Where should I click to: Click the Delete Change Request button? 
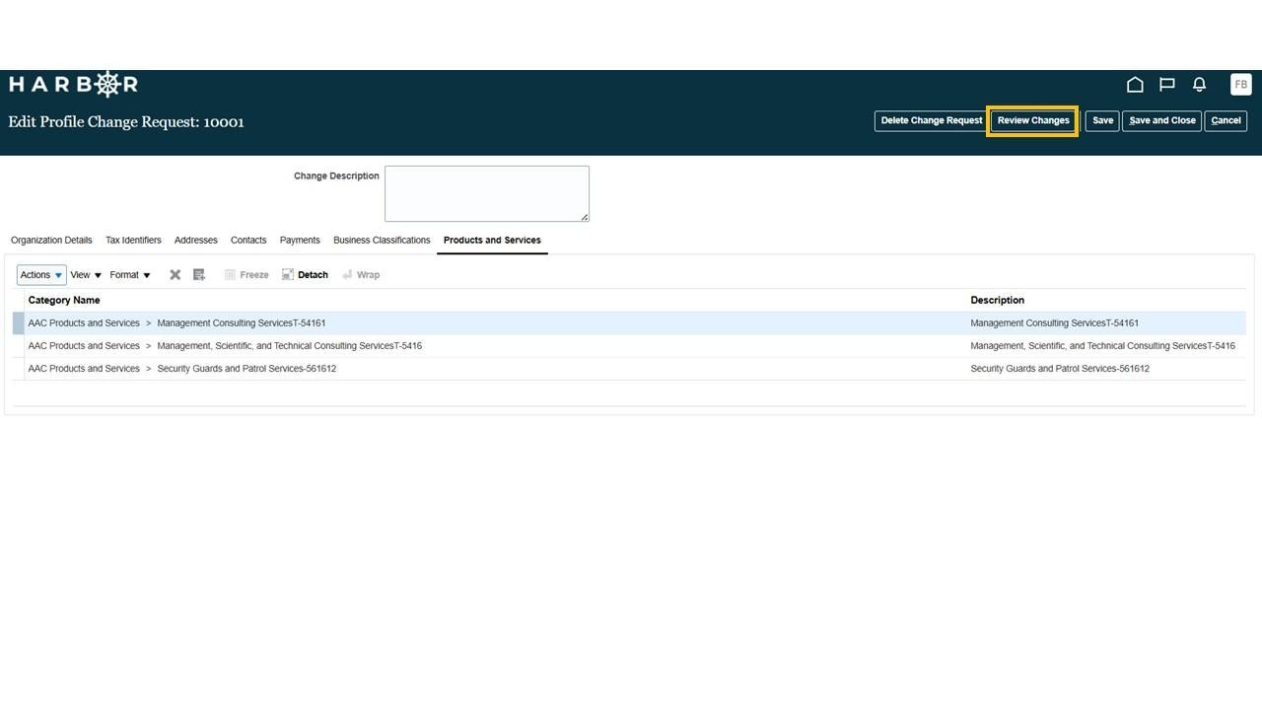pos(932,121)
